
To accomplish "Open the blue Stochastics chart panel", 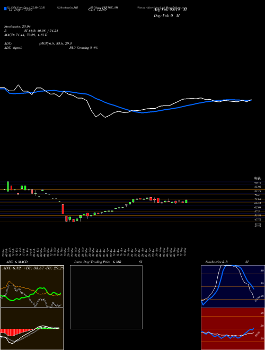I will click(233, 286).
